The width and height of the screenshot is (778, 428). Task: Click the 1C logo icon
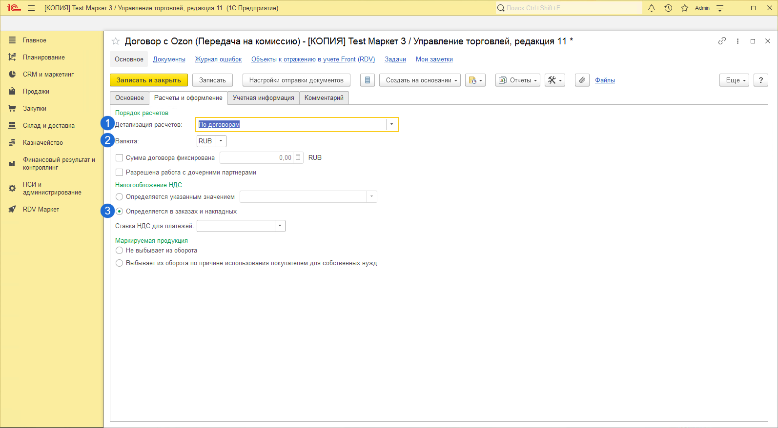(x=14, y=8)
